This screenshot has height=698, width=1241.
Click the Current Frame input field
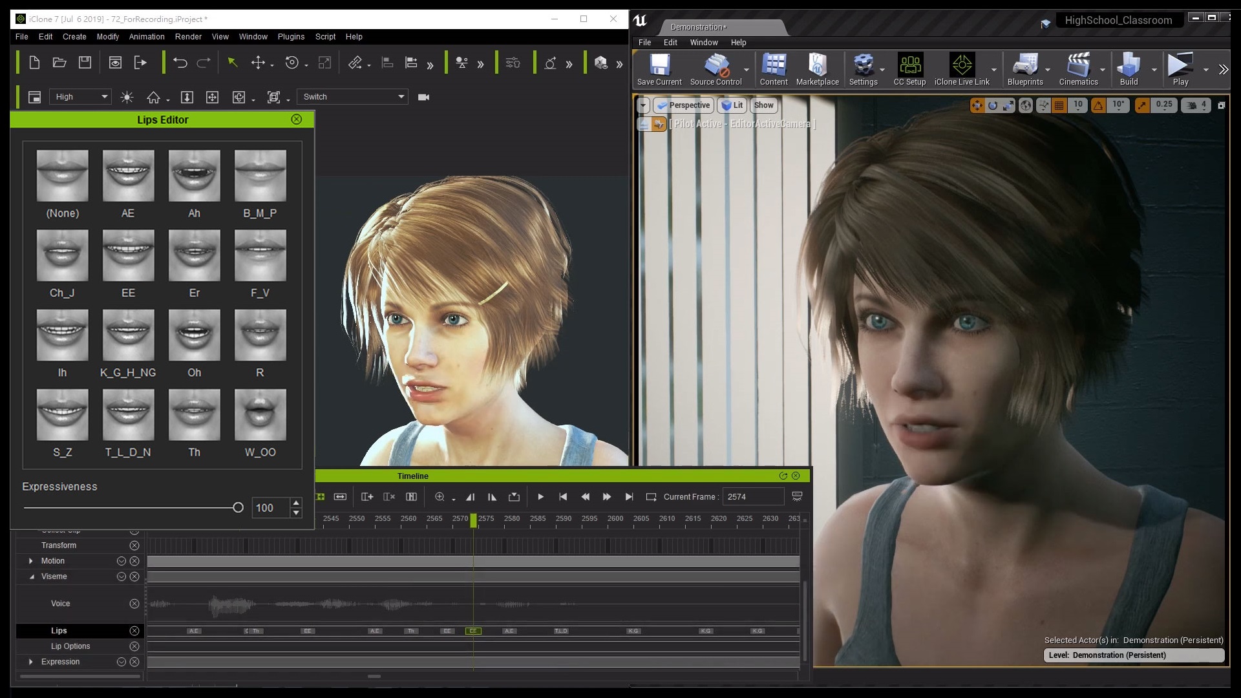tap(753, 496)
